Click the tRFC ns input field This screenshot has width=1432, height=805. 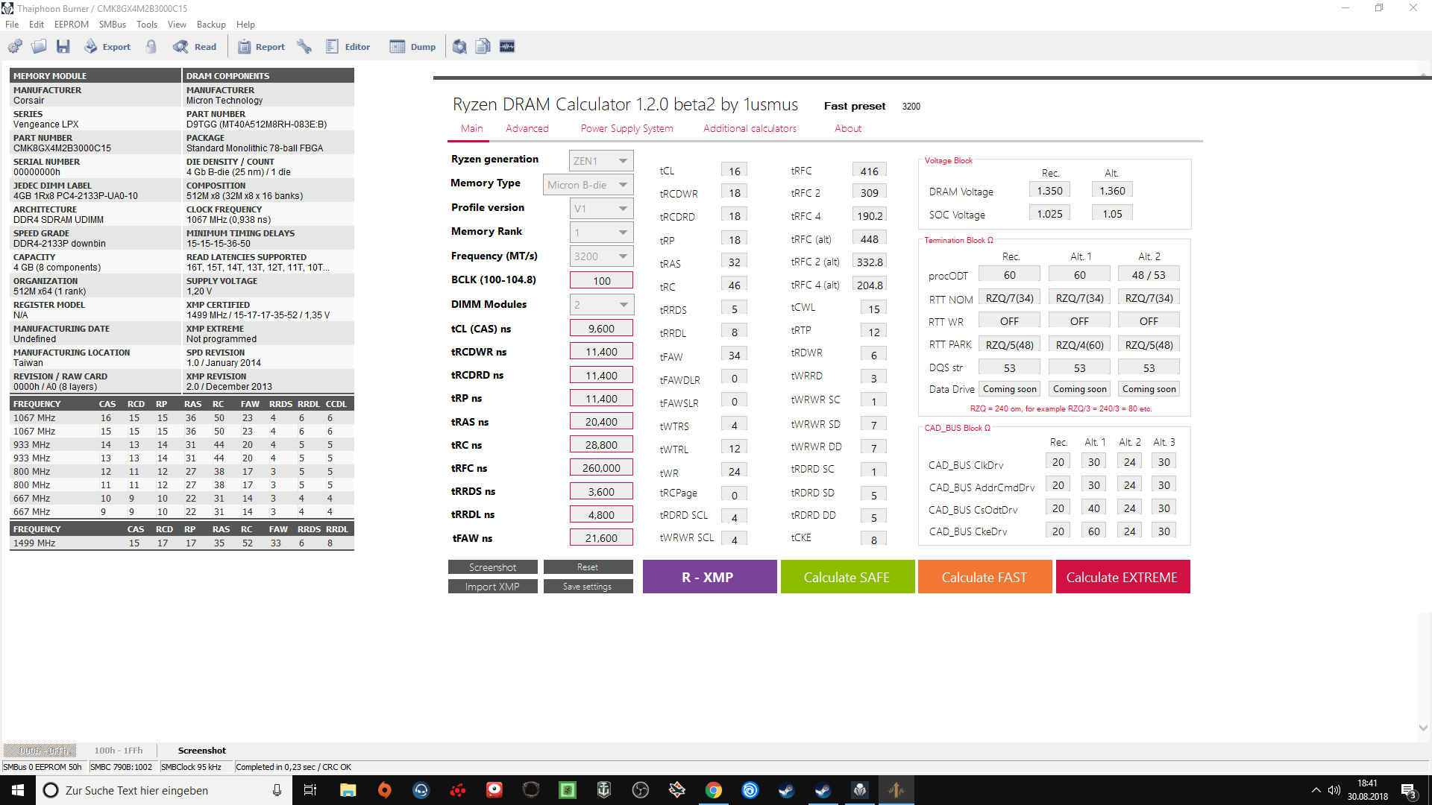click(601, 467)
